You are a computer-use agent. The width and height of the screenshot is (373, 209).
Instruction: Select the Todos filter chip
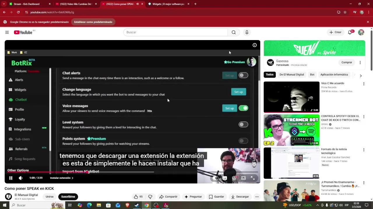tap(270, 75)
